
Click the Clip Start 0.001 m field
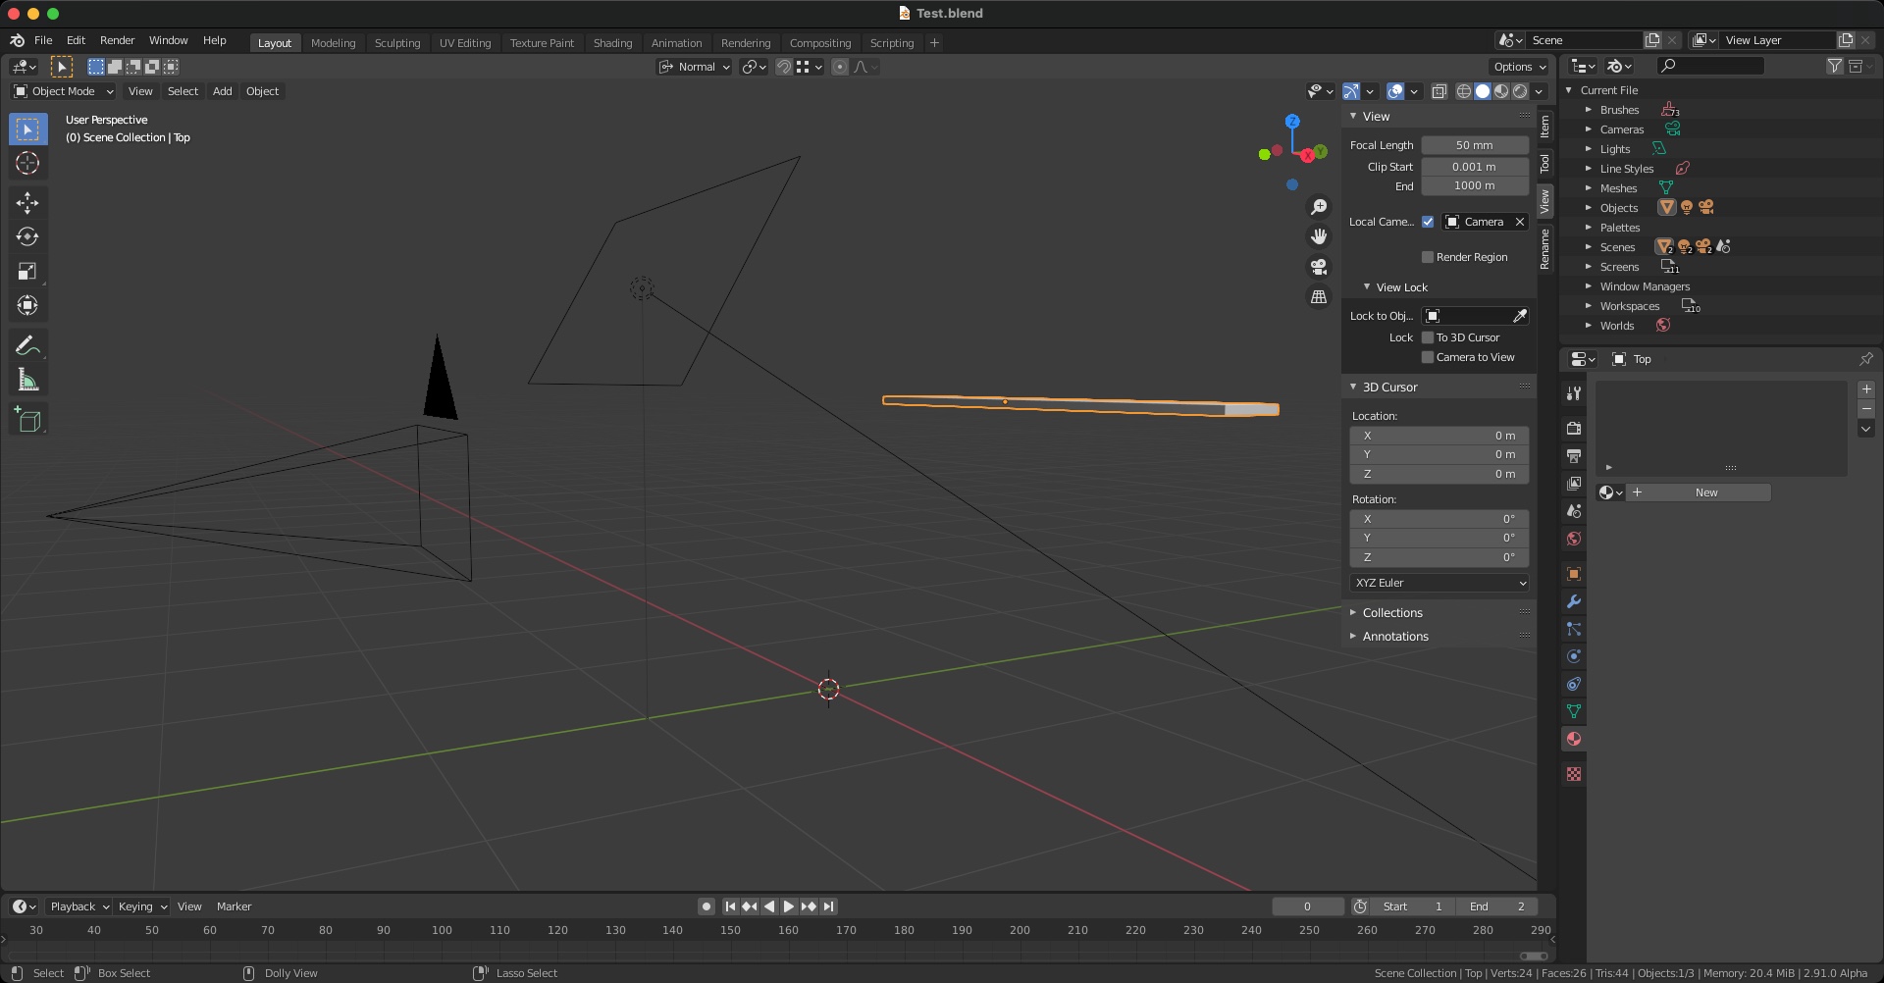pos(1475,167)
